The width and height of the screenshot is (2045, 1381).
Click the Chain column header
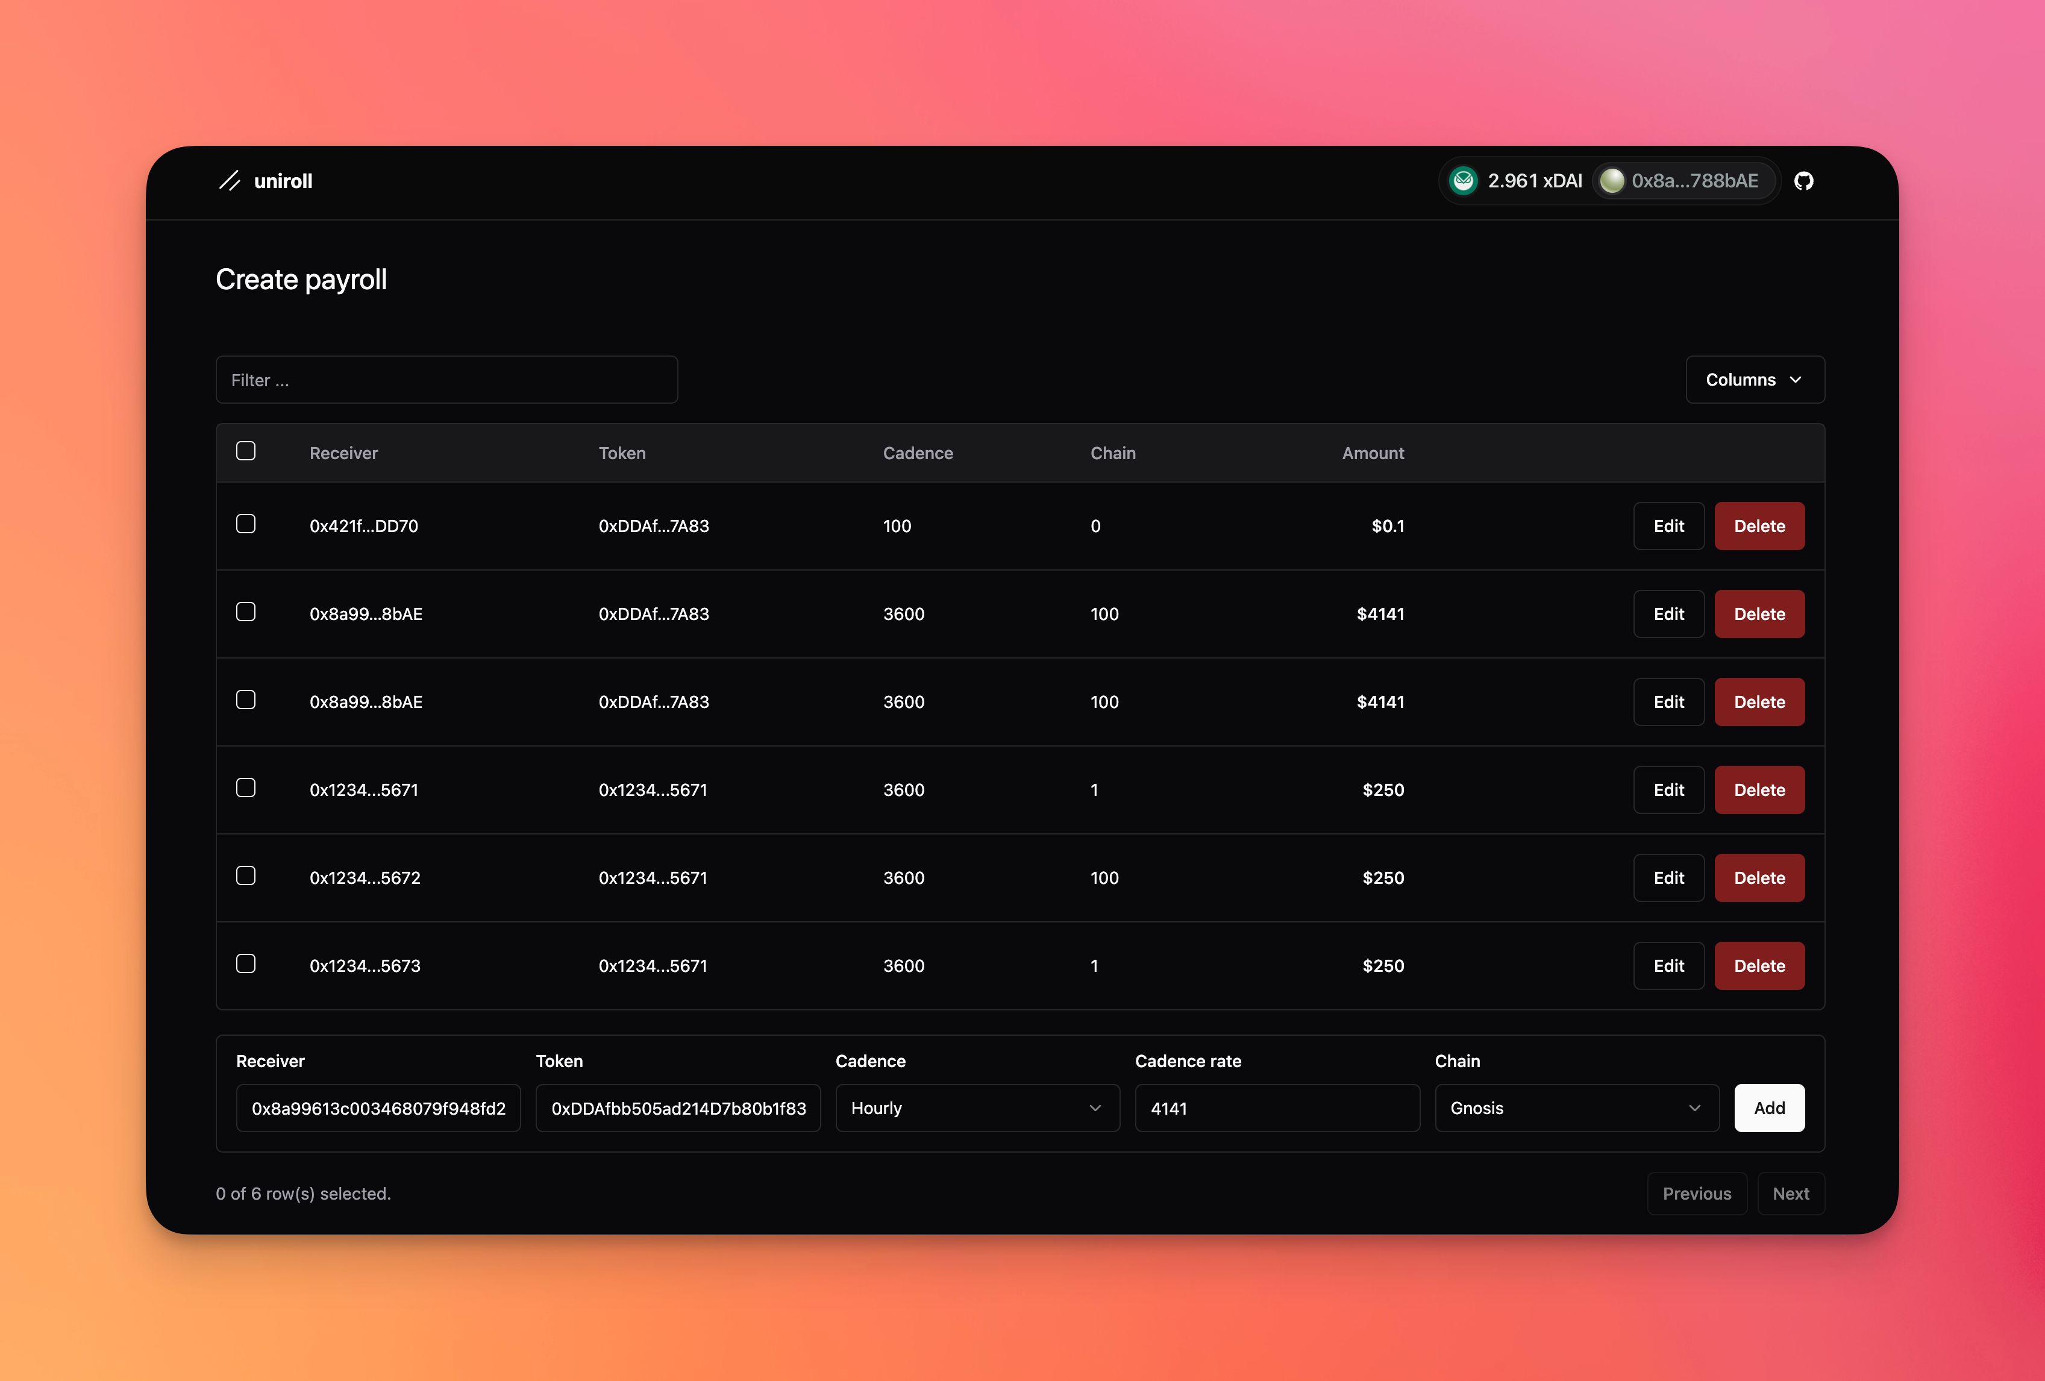point(1113,453)
